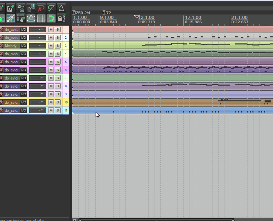The width and height of the screenshot is (273, 221).
Task: Click ruler at measure 17.1.00
Action: [193, 18]
